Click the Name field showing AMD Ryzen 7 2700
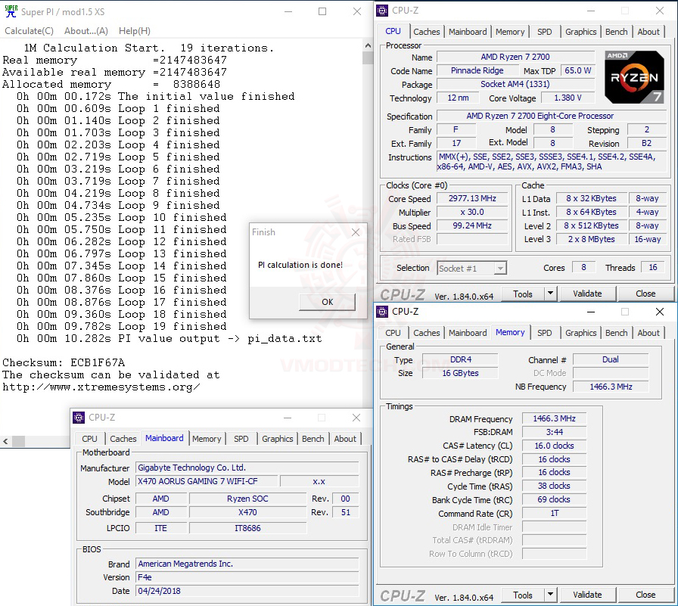This screenshot has height=606, width=678. coord(517,56)
